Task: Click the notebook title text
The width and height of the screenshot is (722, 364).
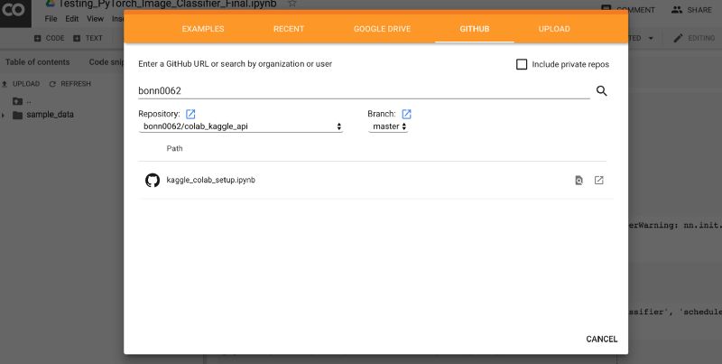Action: coord(167,4)
